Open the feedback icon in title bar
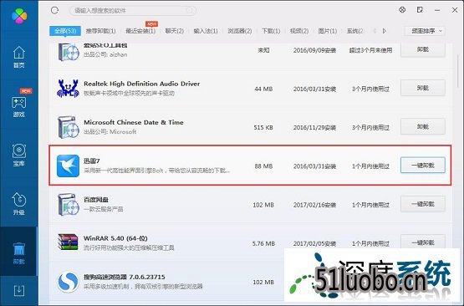This screenshot has width=464, height=306. coord(420,10)
